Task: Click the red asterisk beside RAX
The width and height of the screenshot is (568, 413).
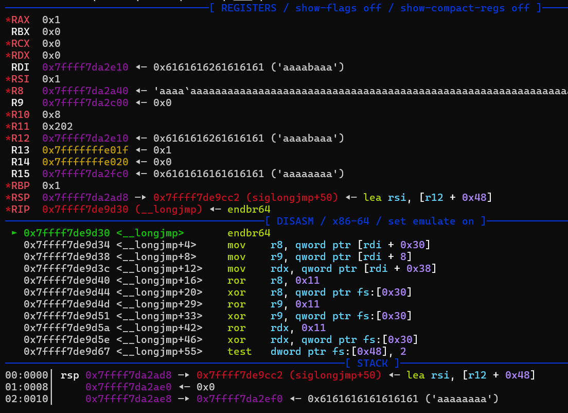Action: coord(8,20)
